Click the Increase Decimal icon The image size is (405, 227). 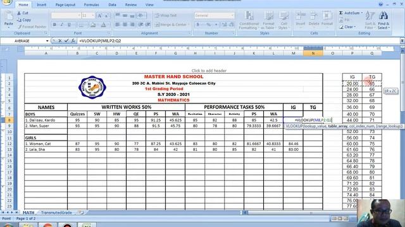coord(224,25)
